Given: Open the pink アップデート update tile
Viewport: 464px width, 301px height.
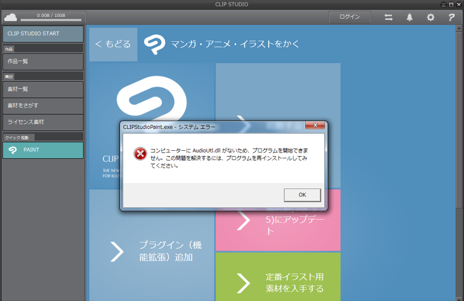Looking at the screenshot, I should (x=278, y=220).
